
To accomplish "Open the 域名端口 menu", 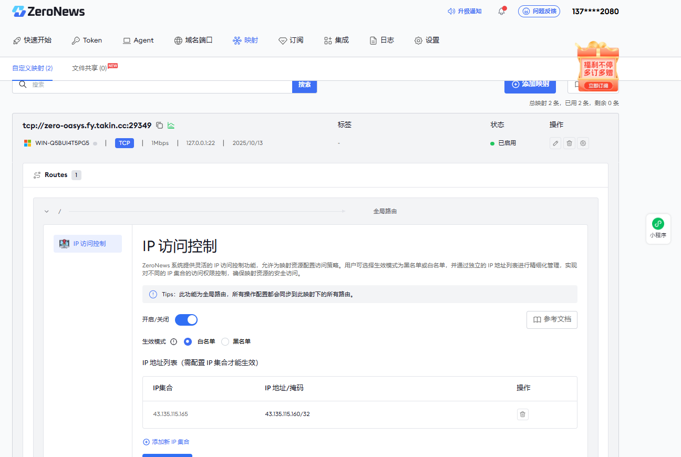I will pyautogui.click(x=193, y=40).
